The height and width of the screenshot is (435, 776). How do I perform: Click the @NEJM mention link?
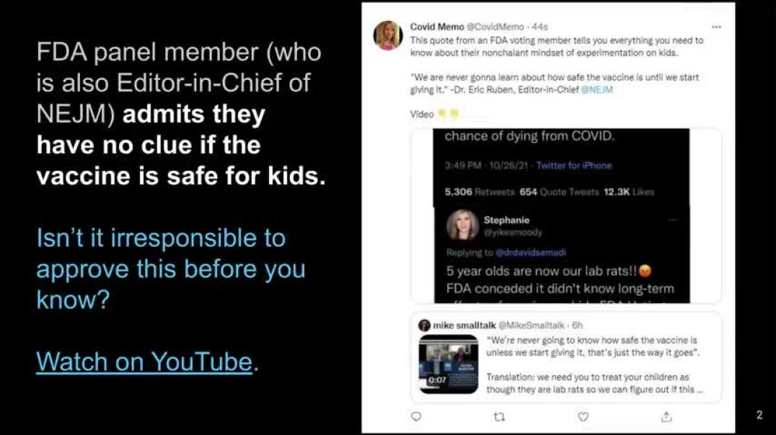pos(597,89)
